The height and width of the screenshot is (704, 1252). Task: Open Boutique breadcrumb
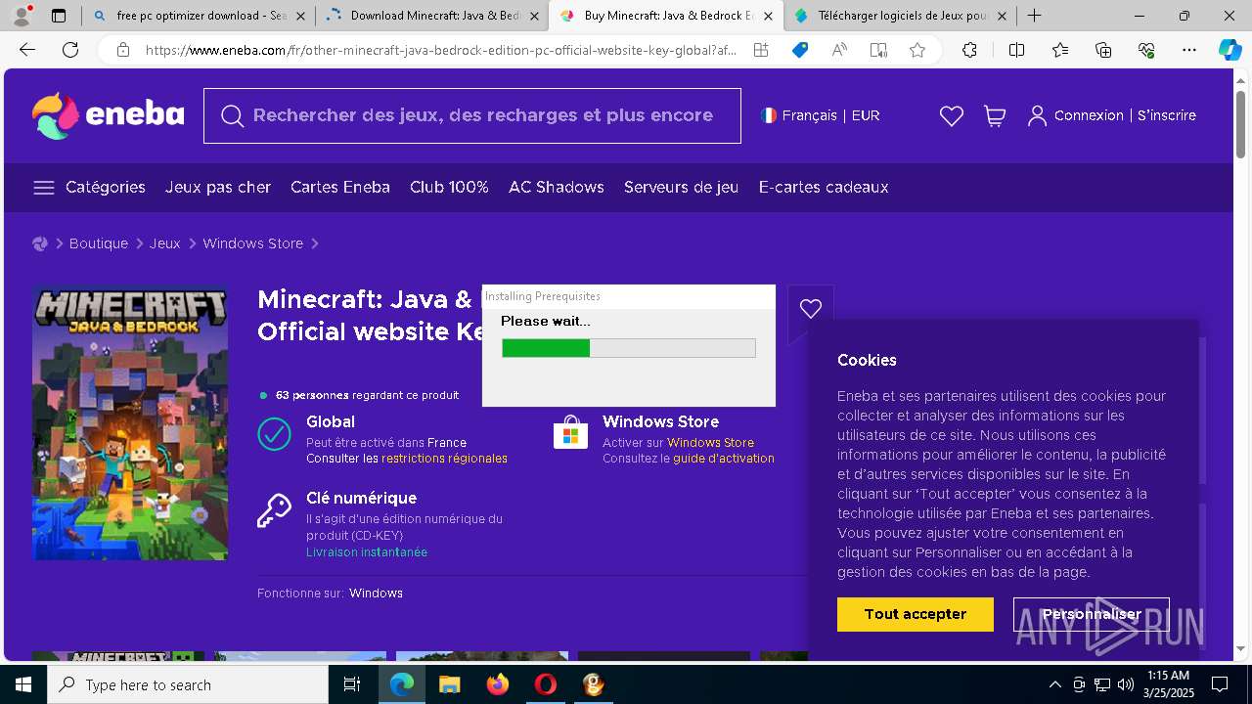pos(99,243)
